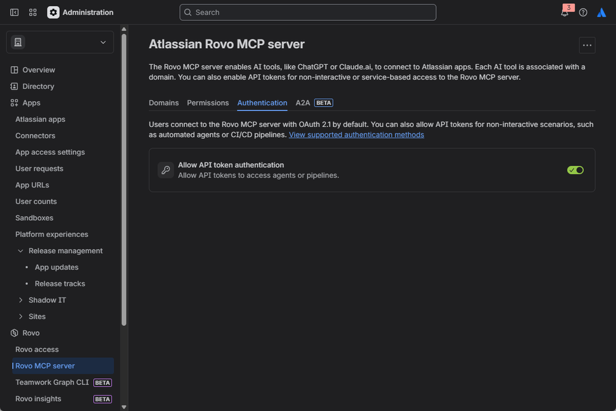Image resolution: width=616 pixels, height=411 pixels.
Task: Open Sandboxes page
Action: (x=34, y=218)
